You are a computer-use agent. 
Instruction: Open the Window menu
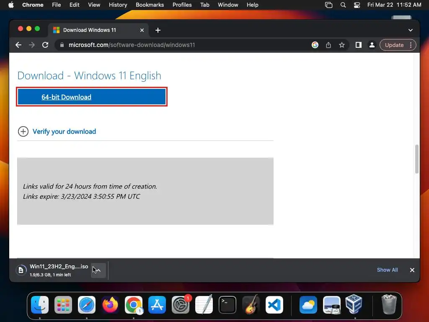(228, 5)
